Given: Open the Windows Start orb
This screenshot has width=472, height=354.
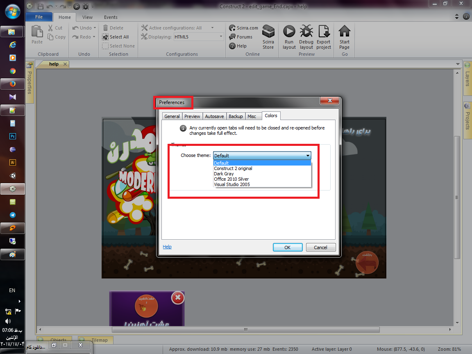Looking at the screenshot, I should (x=12, y=12).
